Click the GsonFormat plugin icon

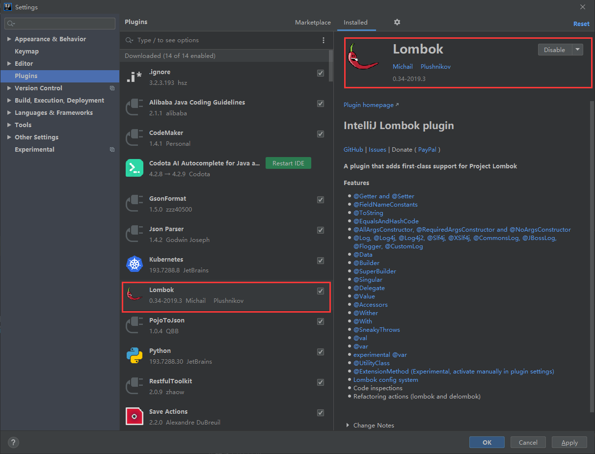click(x=134, y=204)
